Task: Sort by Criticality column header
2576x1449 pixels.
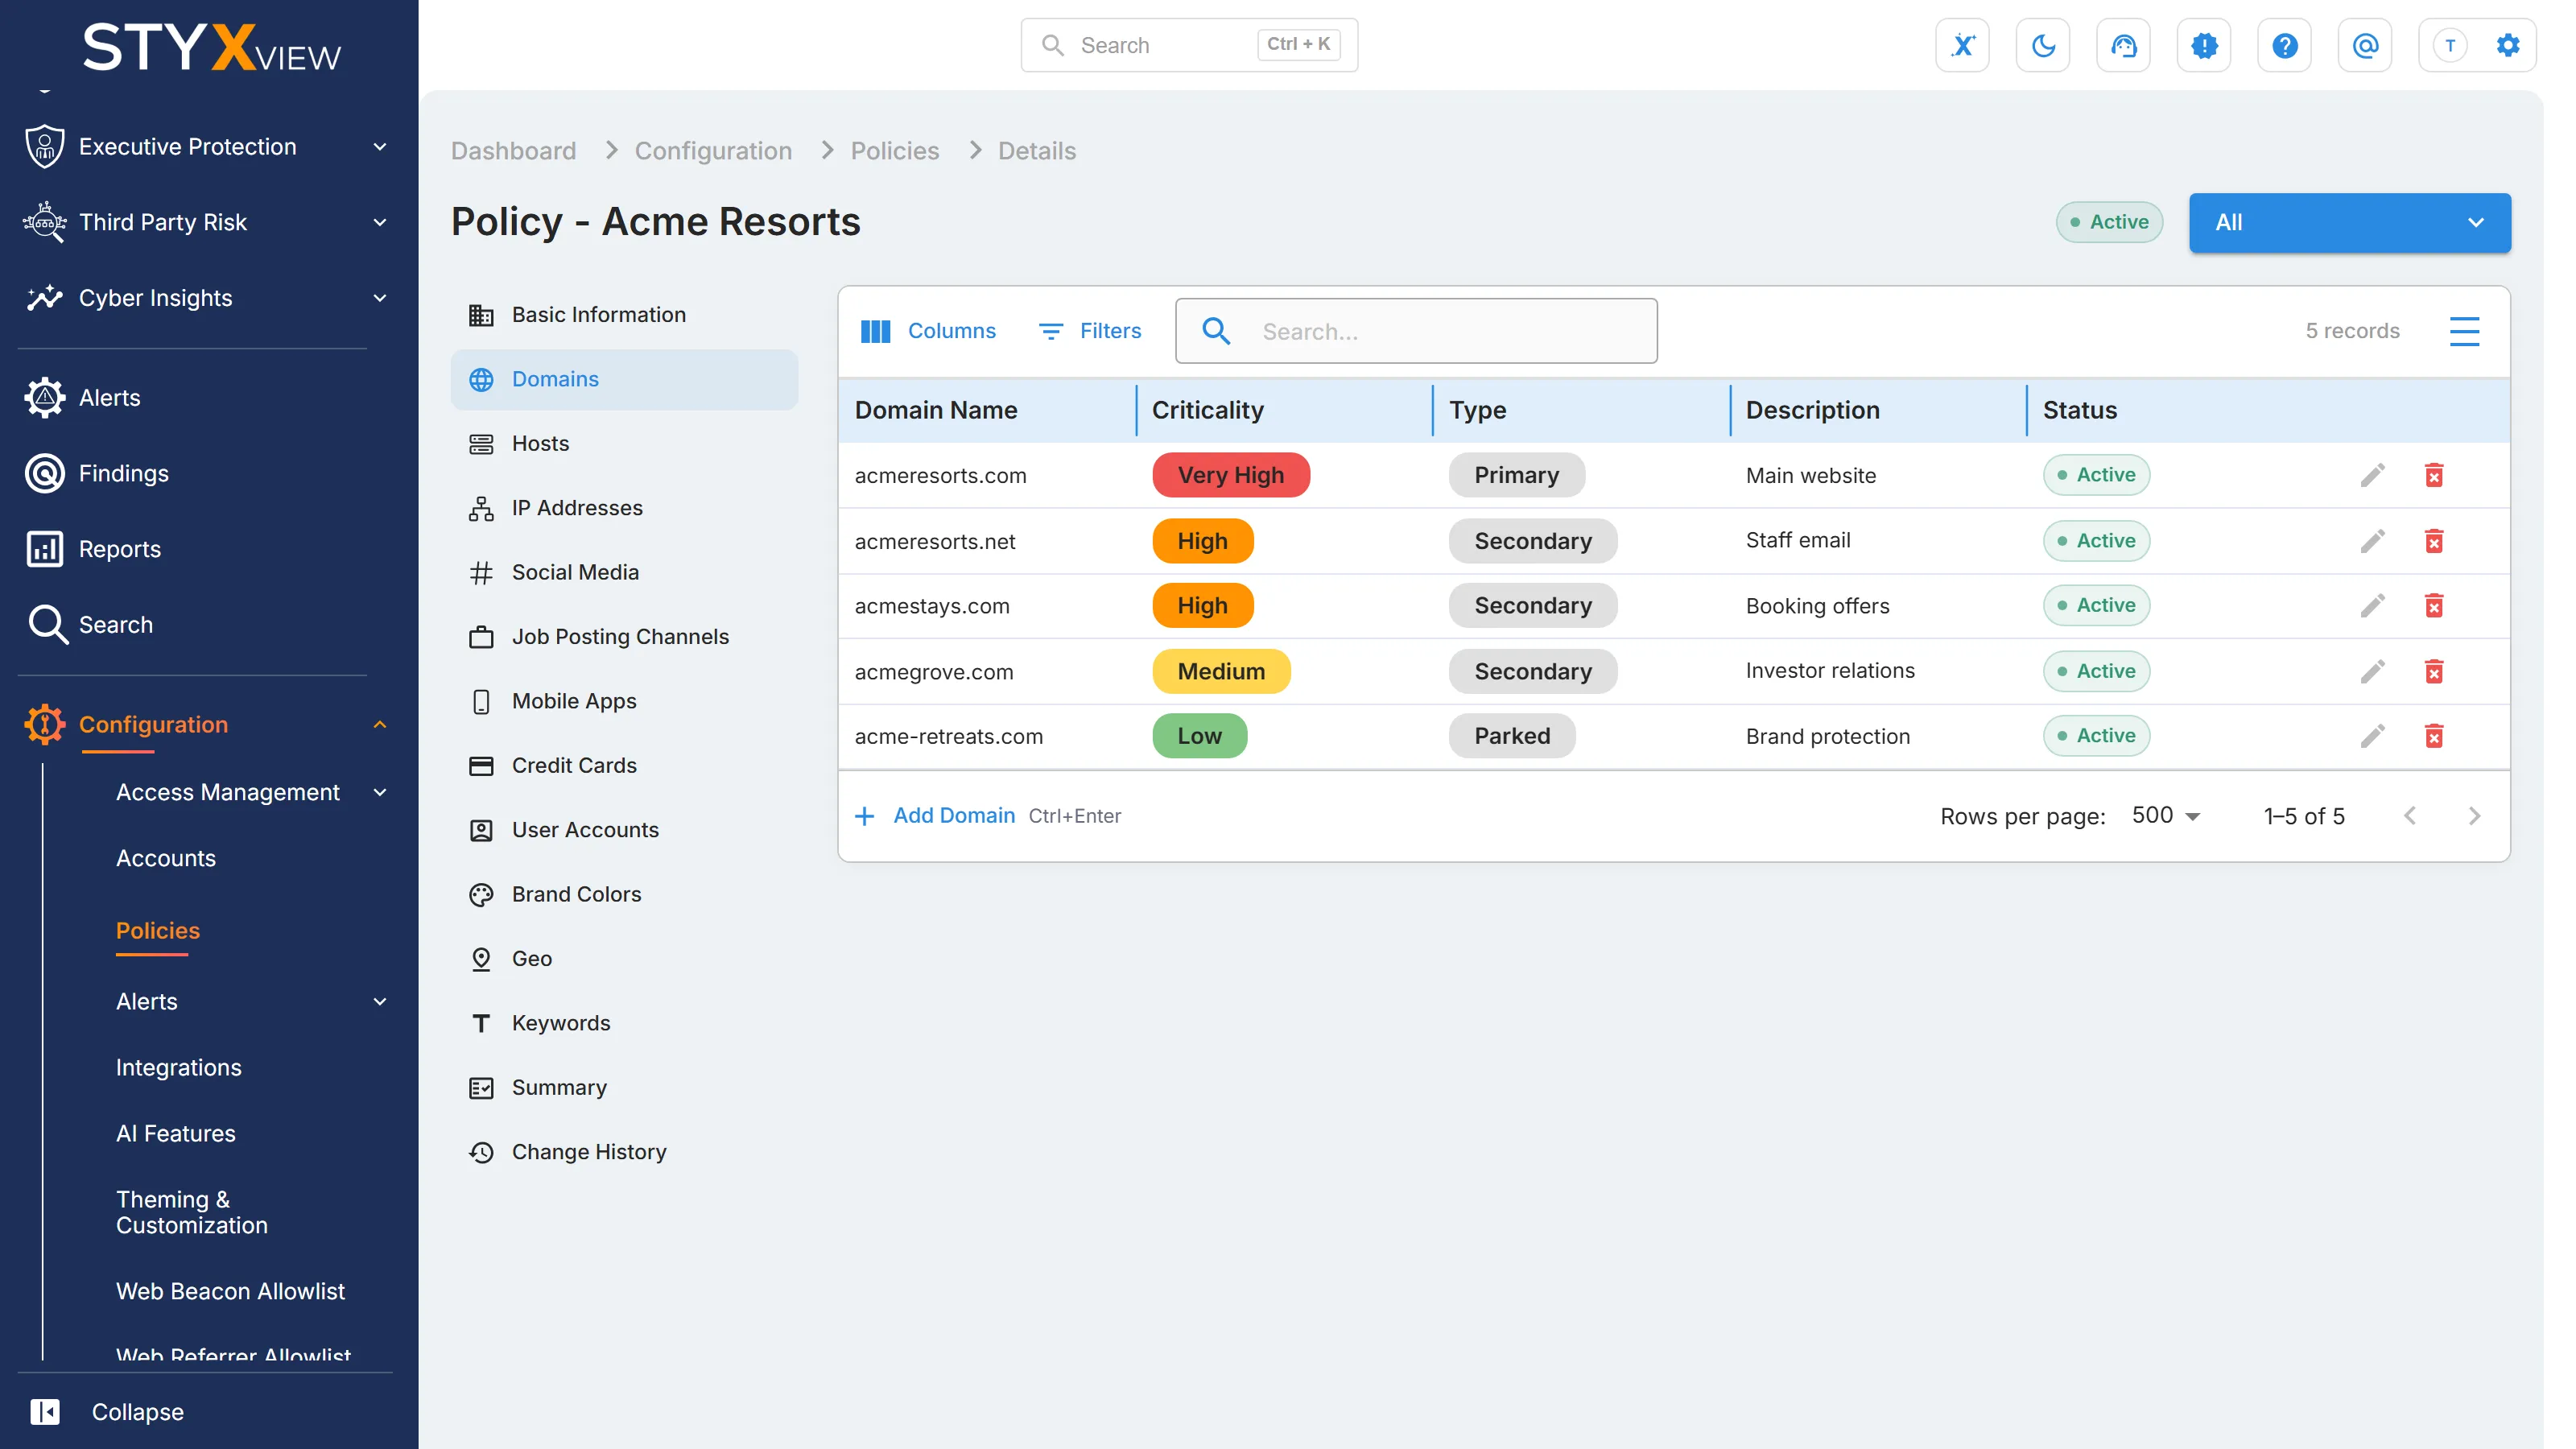Action: (x=1207, y=410)
